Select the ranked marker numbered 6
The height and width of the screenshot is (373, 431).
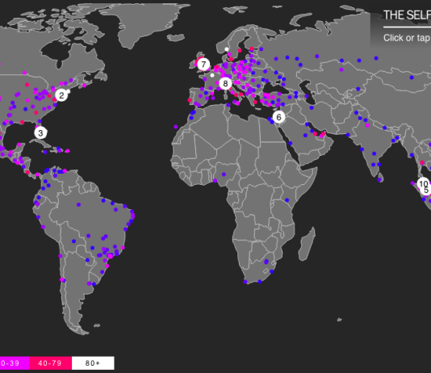278,117
